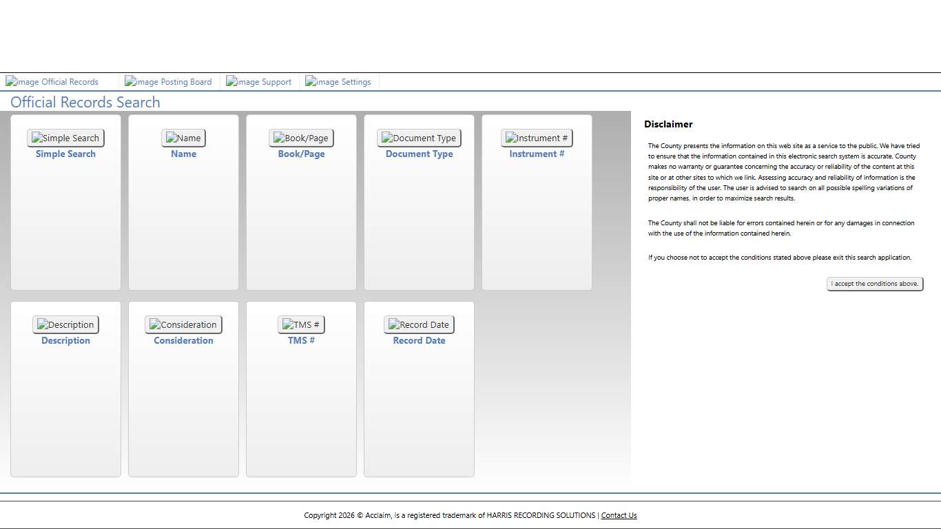Open the Document Type image button
This screenshot has width=941, height=529.
pos(419,138)
